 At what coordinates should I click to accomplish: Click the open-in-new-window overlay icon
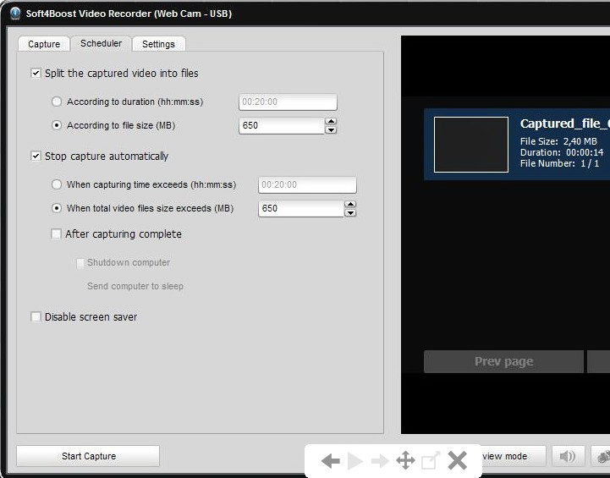(431, 460)
